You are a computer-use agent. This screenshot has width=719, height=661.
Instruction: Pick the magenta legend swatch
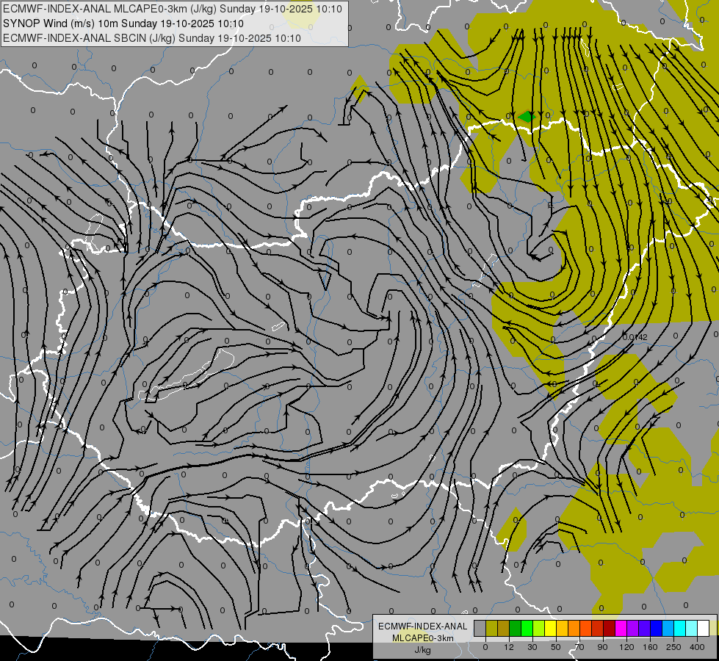tap(621, 628)
